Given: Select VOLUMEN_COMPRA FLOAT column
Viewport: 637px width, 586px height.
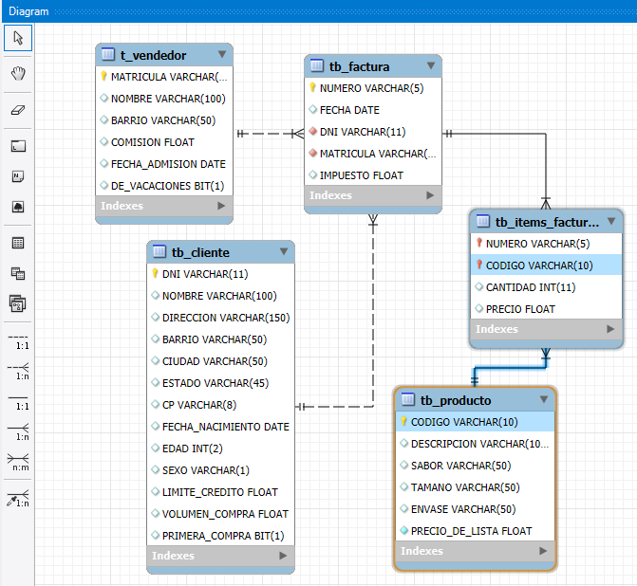Looking at the screenshot, I should (x=220, y=514).
